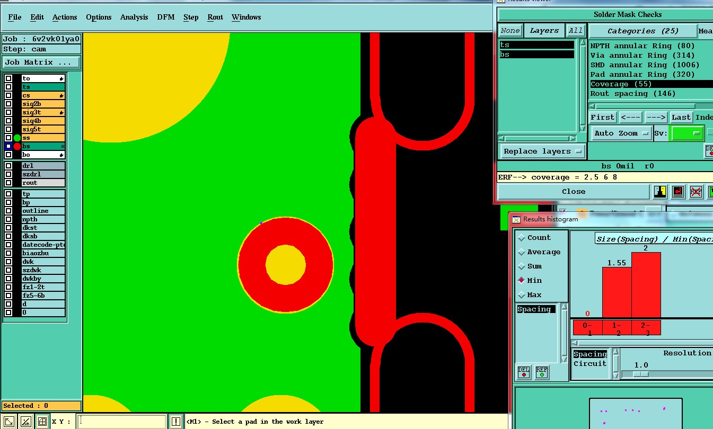Screen dimensions: 713x429
Task: Click the 1-2 histogram range bin
Action: tap(617, 328)
